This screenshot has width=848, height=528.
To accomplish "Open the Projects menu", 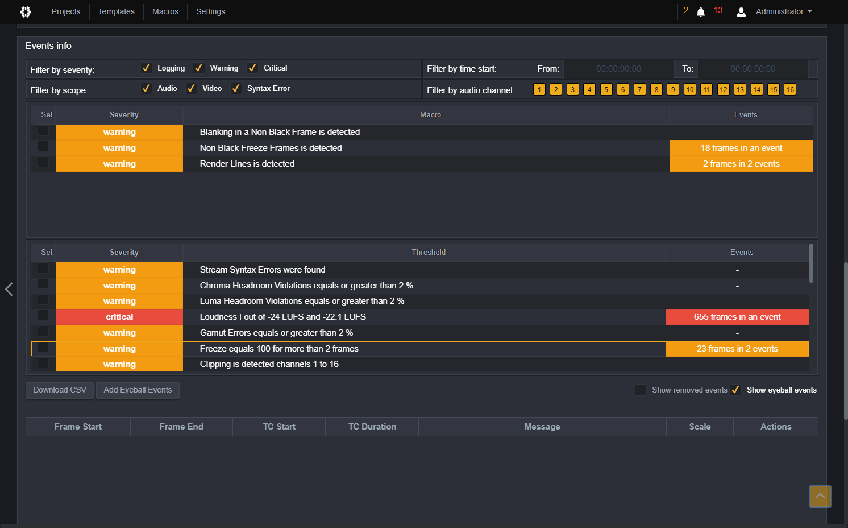I will [66, 11].
